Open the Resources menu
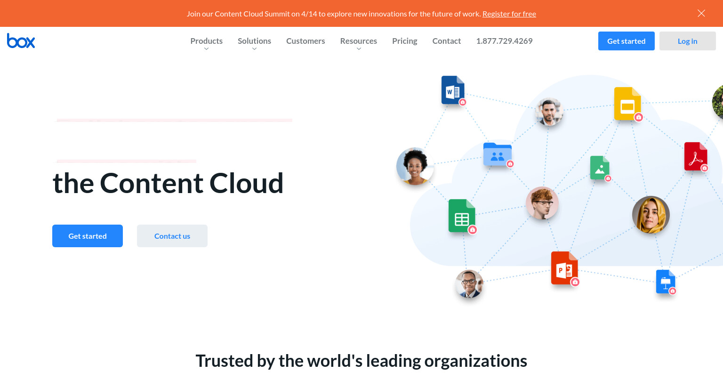This screenshot has width=723, height=388. click(x=358, y=41)
